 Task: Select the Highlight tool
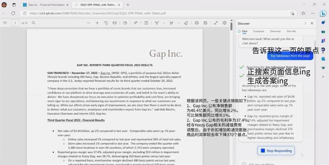tap(171, 23)
